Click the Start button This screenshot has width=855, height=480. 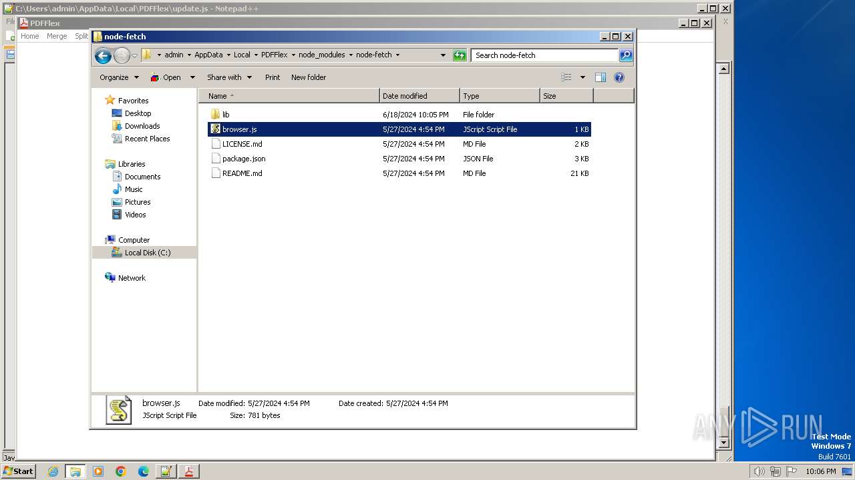(18, 471)
